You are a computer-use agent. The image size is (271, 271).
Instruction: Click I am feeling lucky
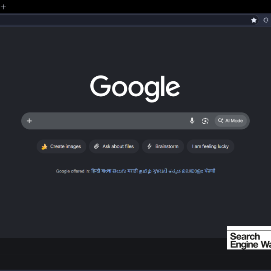click(210, 146)
